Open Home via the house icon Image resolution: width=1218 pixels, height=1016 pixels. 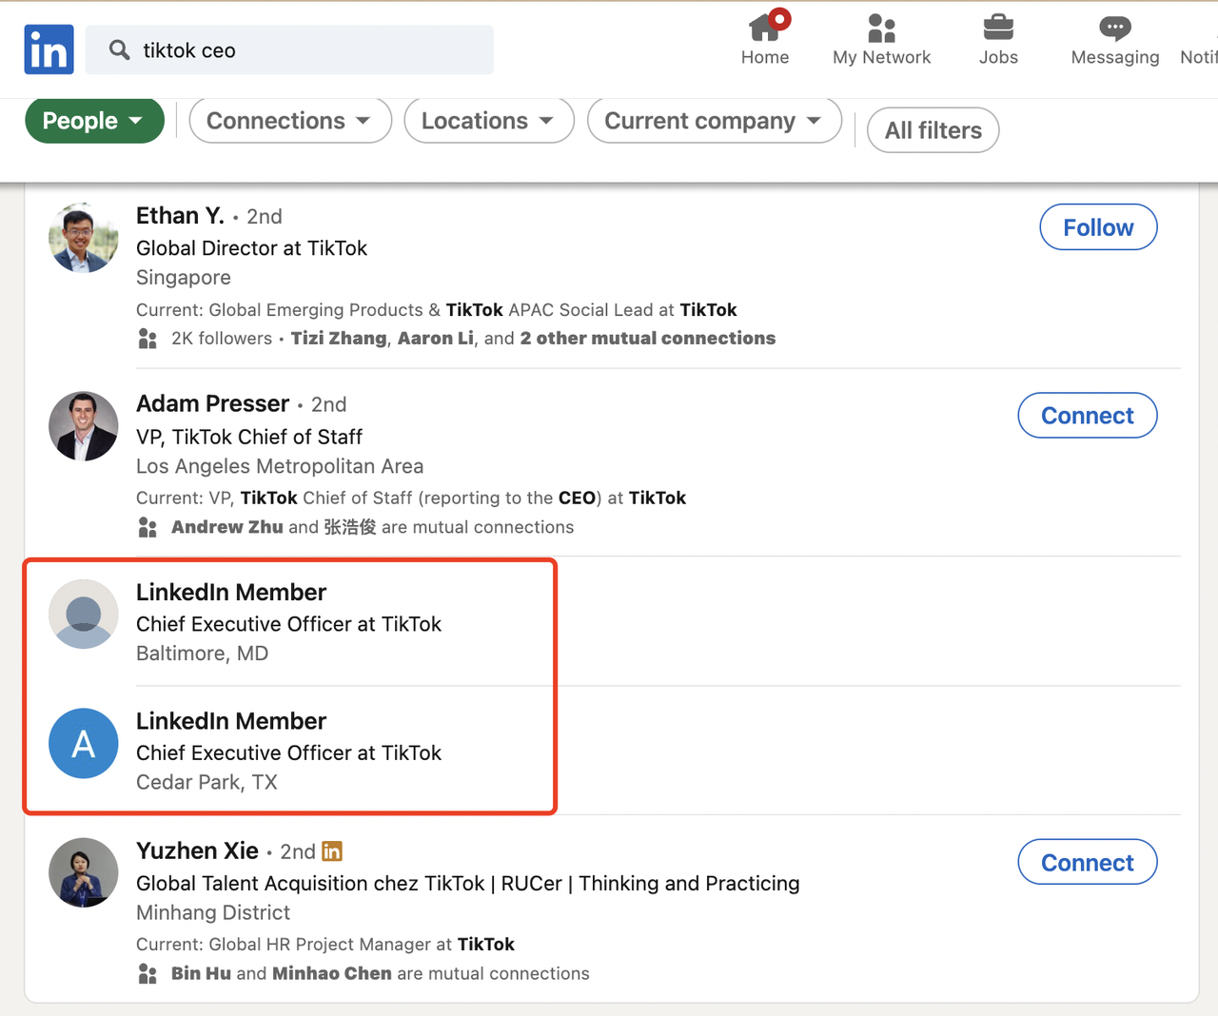coord(765,29)
